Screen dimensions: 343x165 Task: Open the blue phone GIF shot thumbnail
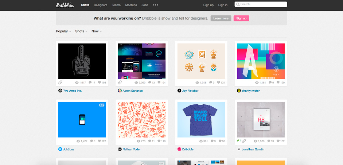[x=82, y=120]
